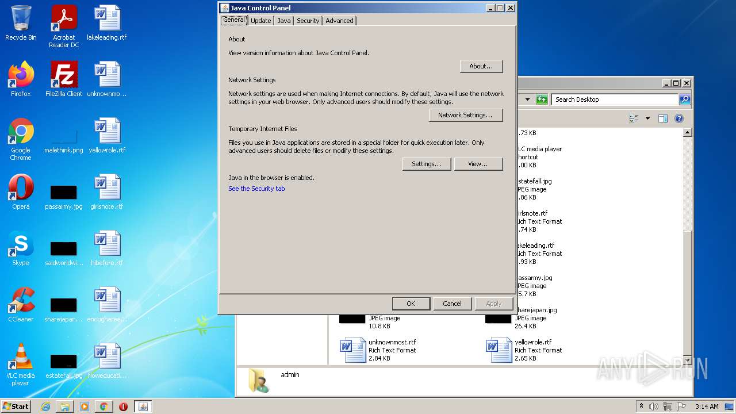Select saidworldwi... desktop image file
Image resolution: width=736 pixels, height=414 pixels.
click(x=64, y=252)
